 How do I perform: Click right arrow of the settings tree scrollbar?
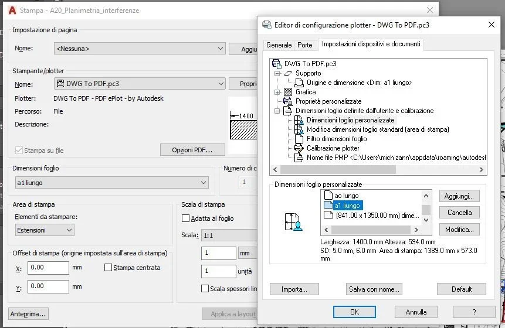[481, 169]
